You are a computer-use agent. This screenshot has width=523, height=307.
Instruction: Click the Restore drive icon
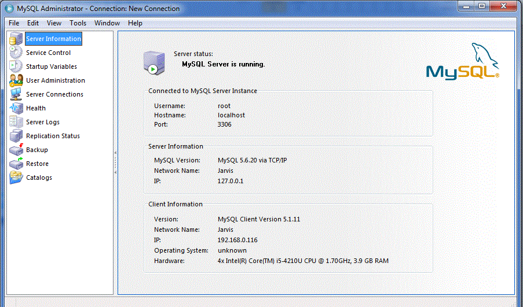16,164
